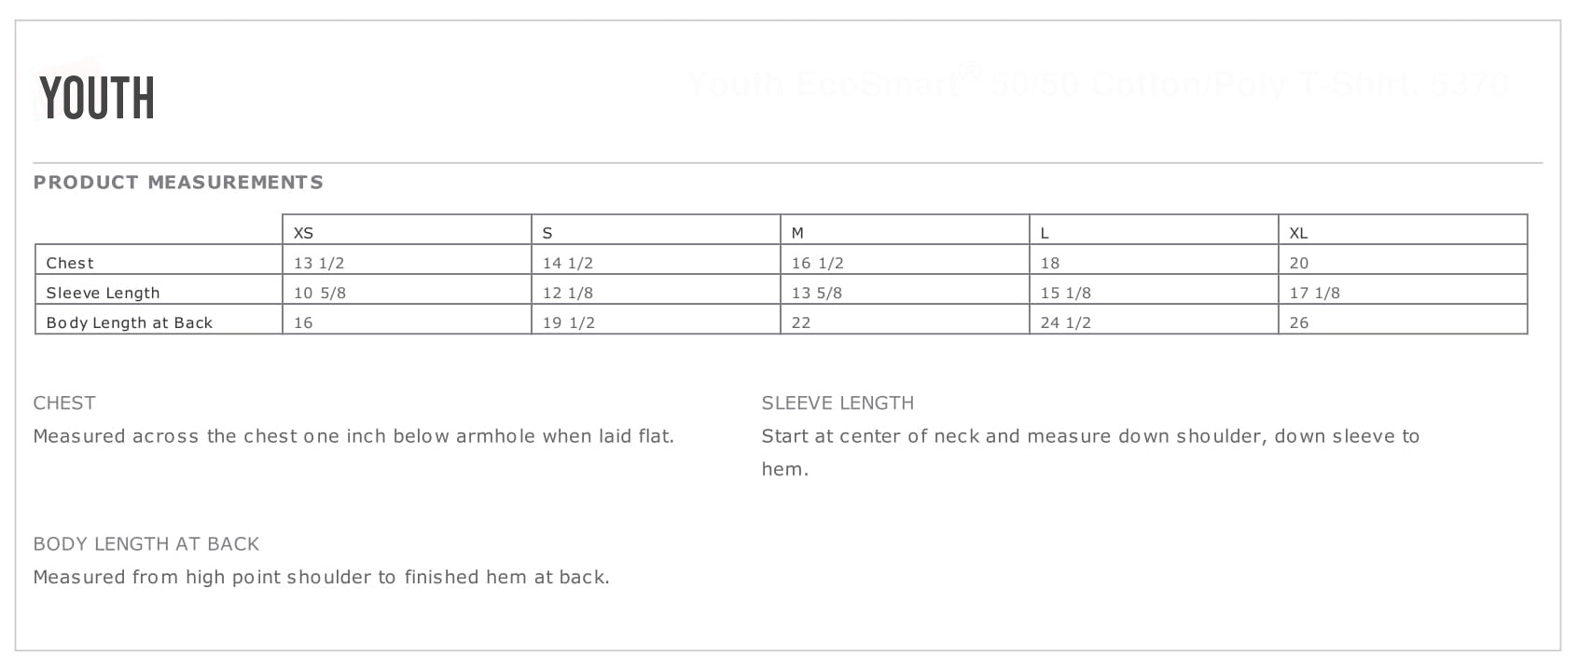Click the PRODUCT MEASUREMENTS section title
This screenshot has height=671, width=1578.
coord(178,183)
